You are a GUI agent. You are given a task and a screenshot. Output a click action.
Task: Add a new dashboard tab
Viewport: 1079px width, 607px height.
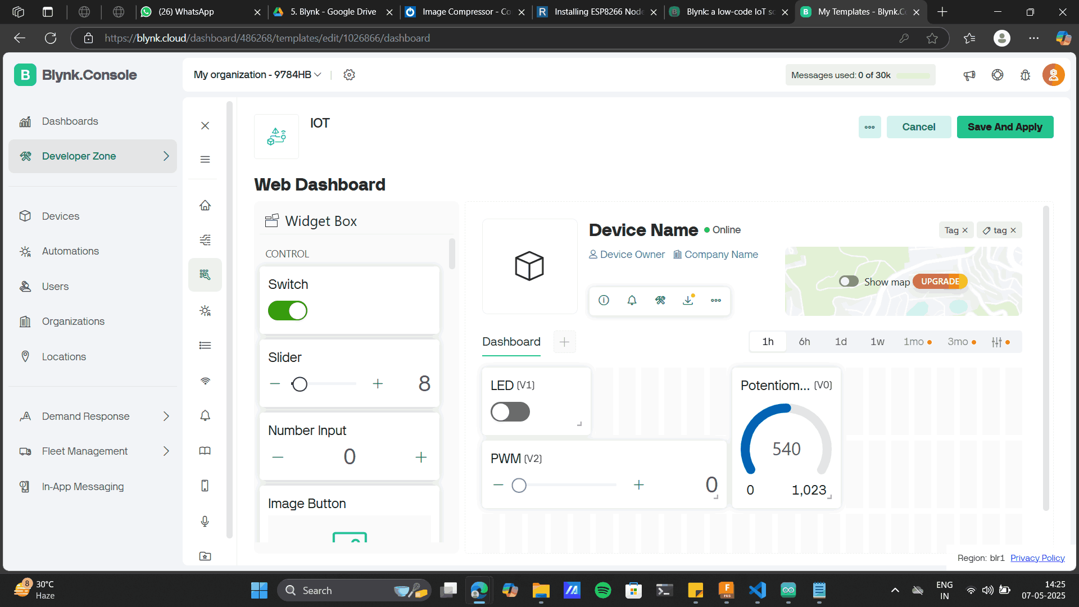pyautogui.click(x=564, y=342)
